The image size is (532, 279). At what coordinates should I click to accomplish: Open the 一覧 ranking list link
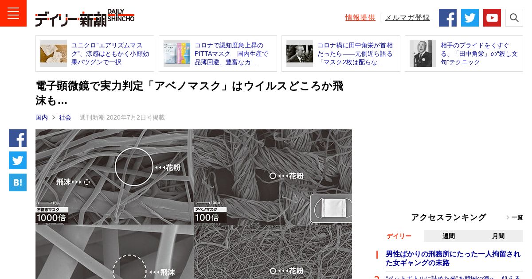pos(515,217)
